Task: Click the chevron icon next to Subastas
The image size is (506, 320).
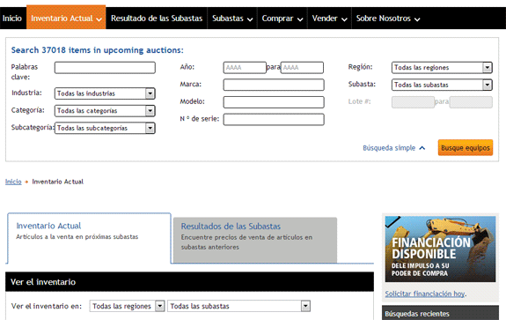Action: tap(250, 19)
